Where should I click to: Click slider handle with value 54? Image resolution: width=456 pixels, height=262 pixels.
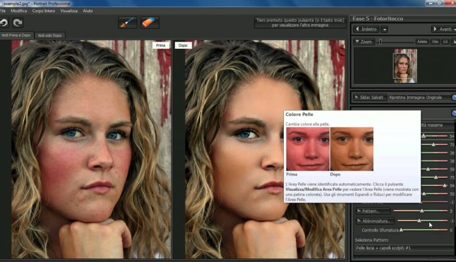click(424, 136)
